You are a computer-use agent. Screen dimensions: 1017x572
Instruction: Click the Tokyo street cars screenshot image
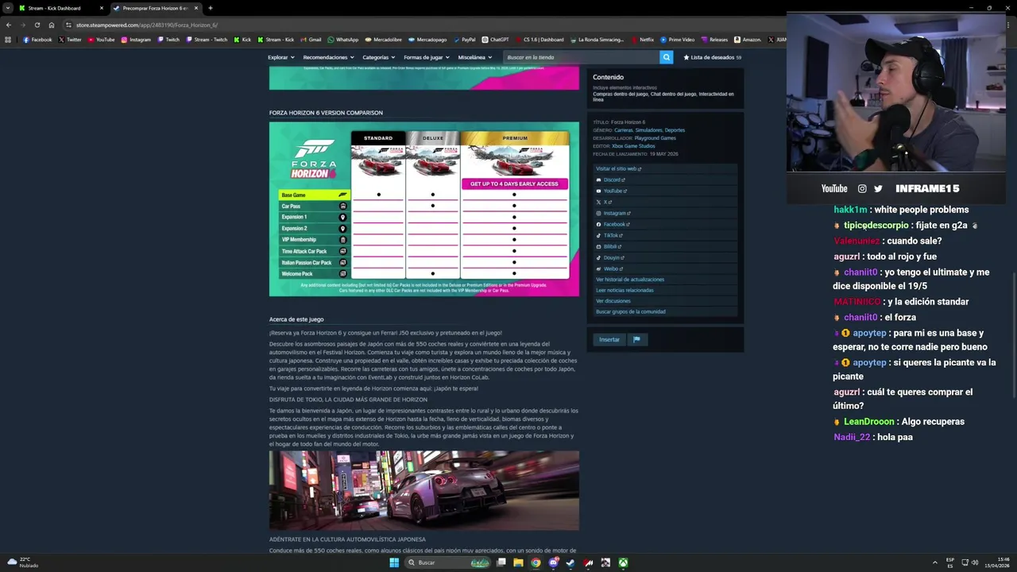coord(424,490)
